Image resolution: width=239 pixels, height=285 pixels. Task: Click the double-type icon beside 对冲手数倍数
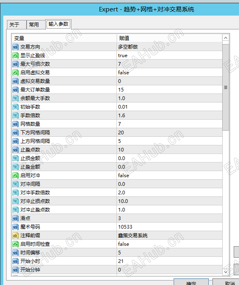pyautogui.click(x=16, y=193)
